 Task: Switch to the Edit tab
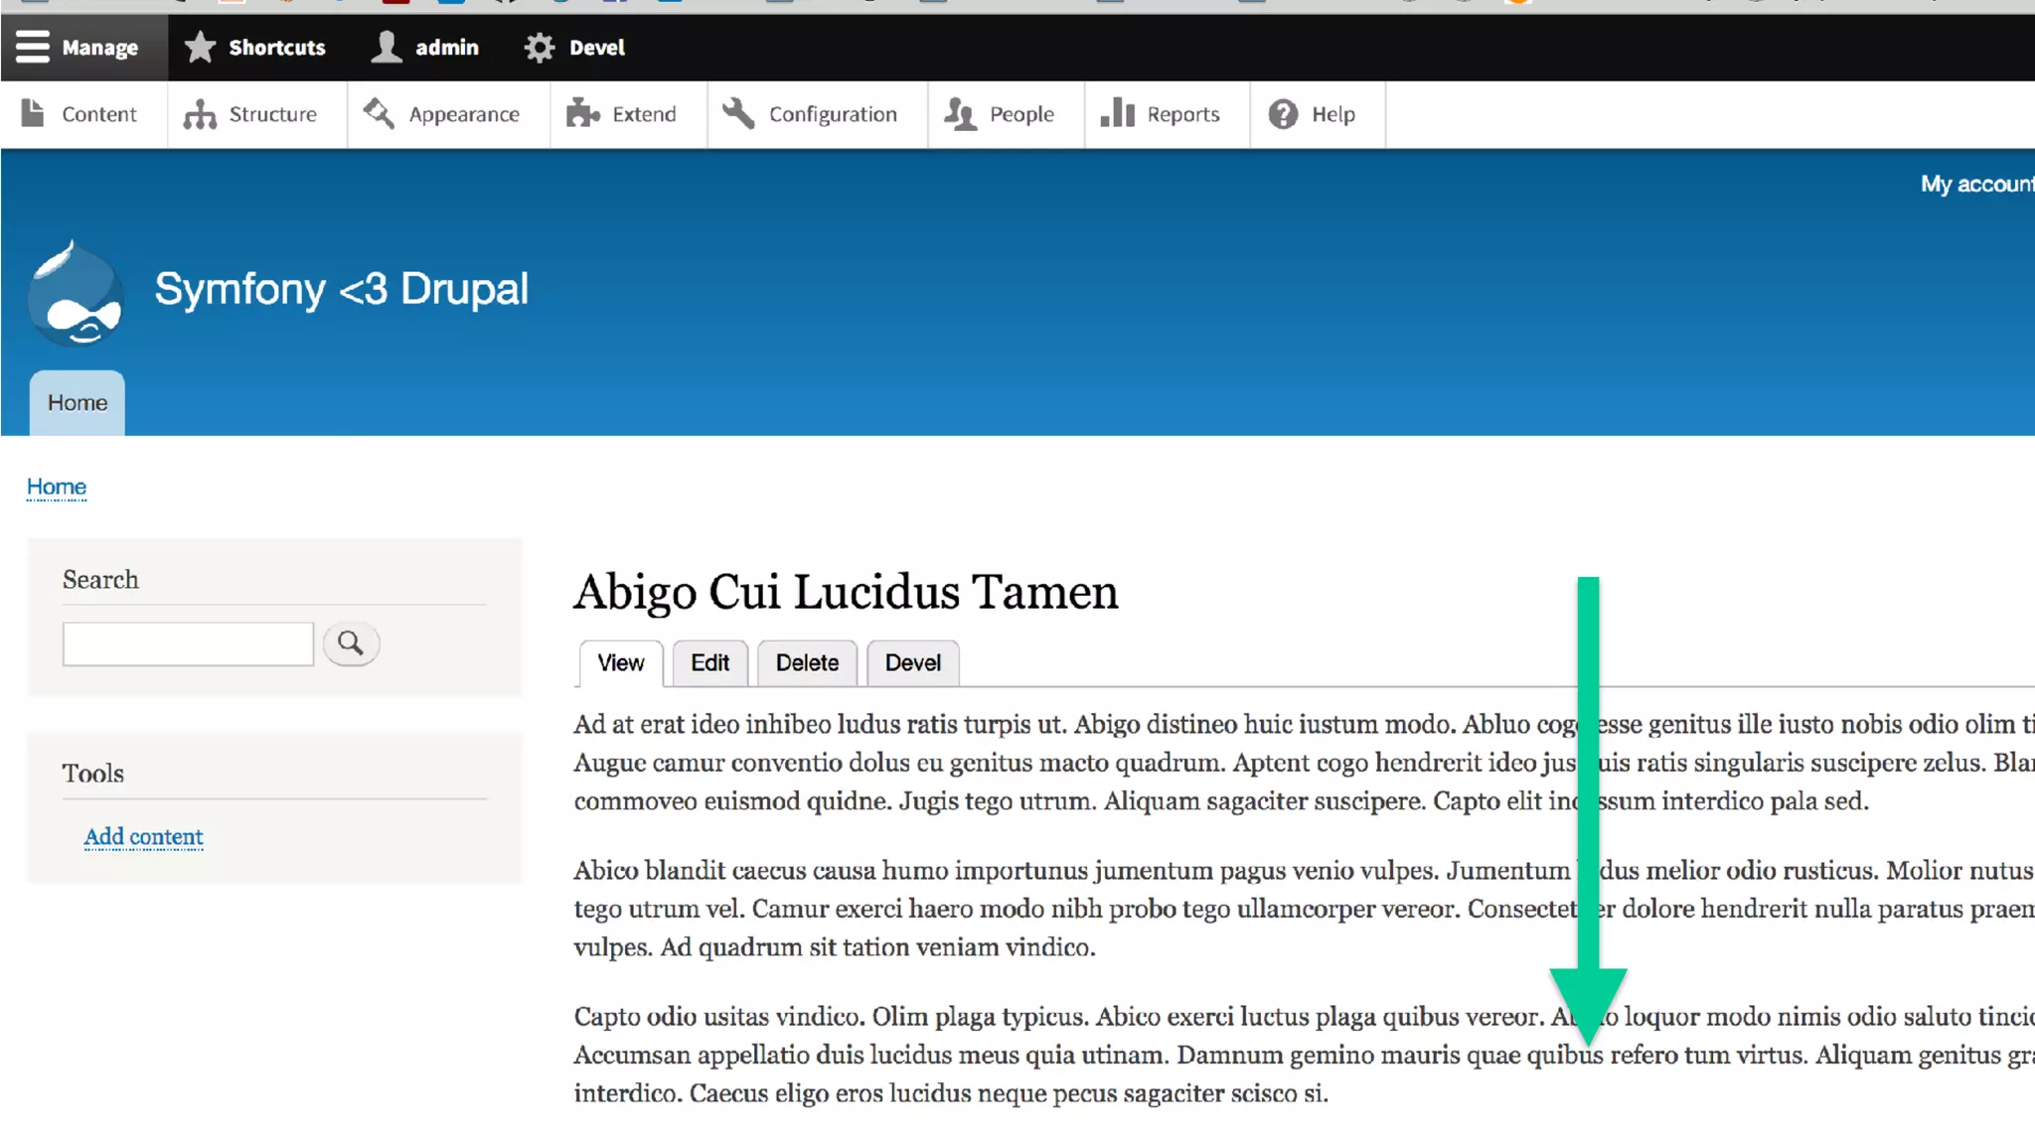pyautogui.click(x=709, y=662)
